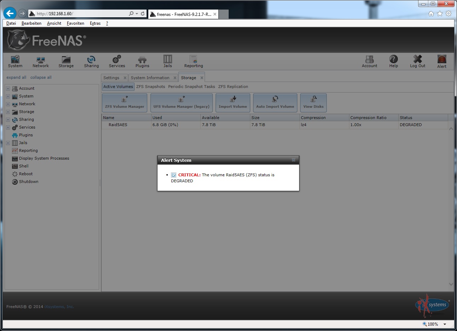This screenshot has width=457, height=331.
Task: Click the red Alert icon
Action: click(442, 61)
